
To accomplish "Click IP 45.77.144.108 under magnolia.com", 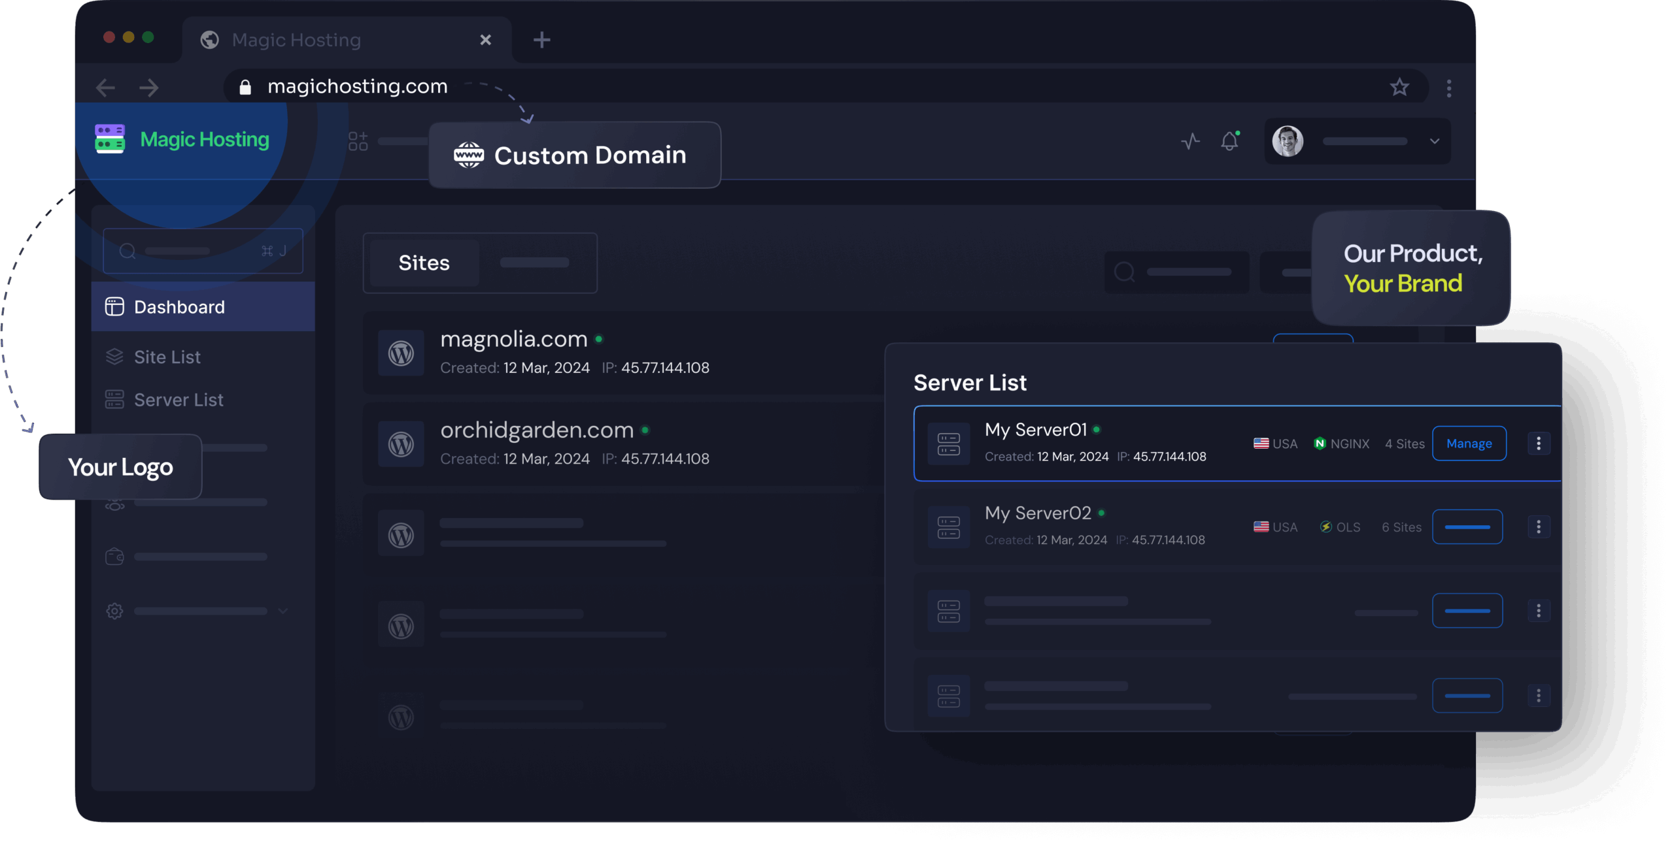I will 655,368.
